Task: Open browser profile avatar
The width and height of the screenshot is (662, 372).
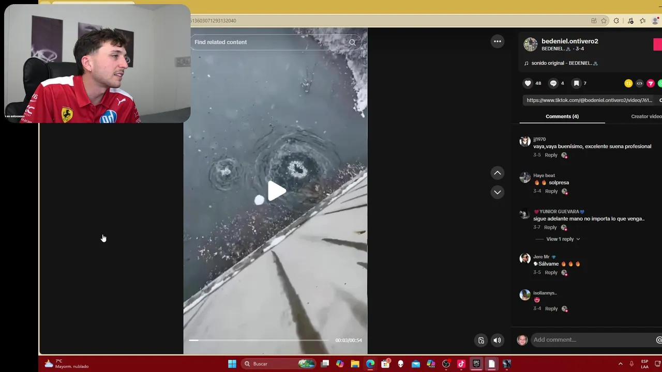Action: (x=655, y=21)
